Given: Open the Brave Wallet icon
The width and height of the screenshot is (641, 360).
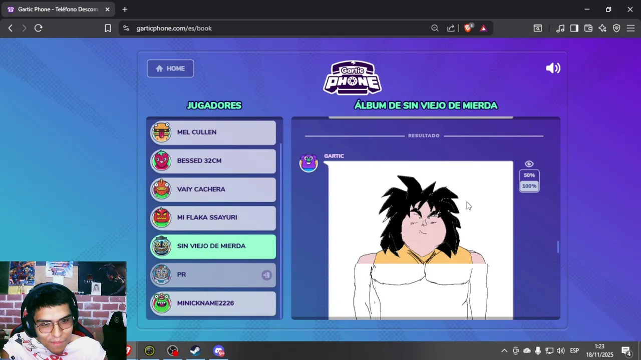Looking at the screenshot, I should click(x=588, y=28).
